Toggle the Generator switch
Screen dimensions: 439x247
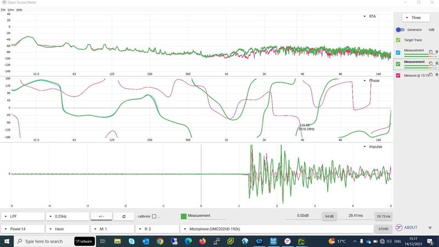pos(400,30)
